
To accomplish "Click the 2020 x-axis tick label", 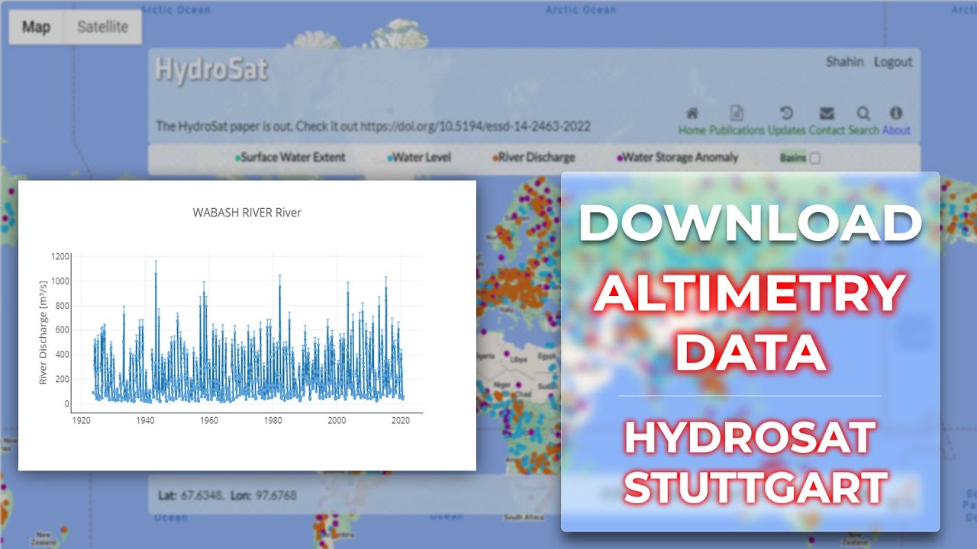I will coord(400,420).
